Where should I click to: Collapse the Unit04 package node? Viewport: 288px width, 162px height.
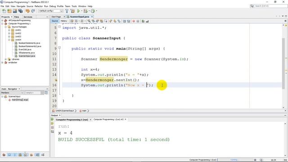pos(9,40)
